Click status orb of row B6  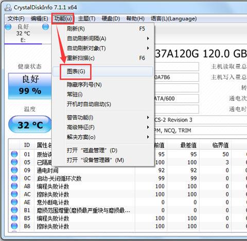[x=14, y=226]
